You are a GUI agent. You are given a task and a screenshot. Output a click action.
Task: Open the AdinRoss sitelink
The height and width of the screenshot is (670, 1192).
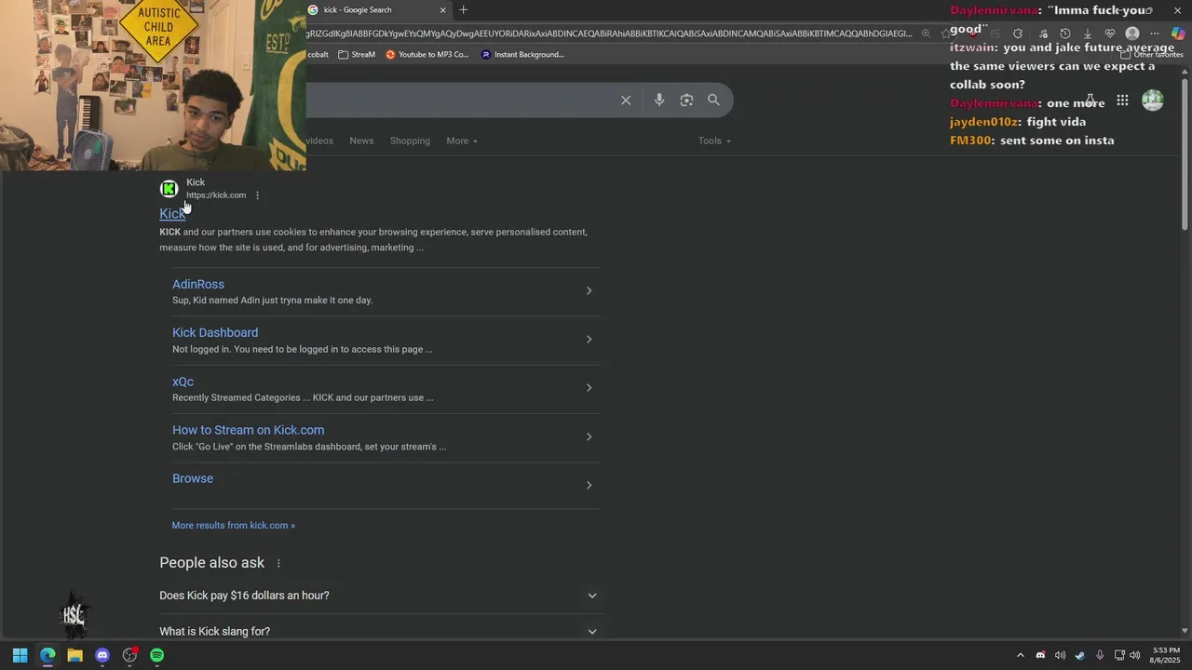point(198,284)
